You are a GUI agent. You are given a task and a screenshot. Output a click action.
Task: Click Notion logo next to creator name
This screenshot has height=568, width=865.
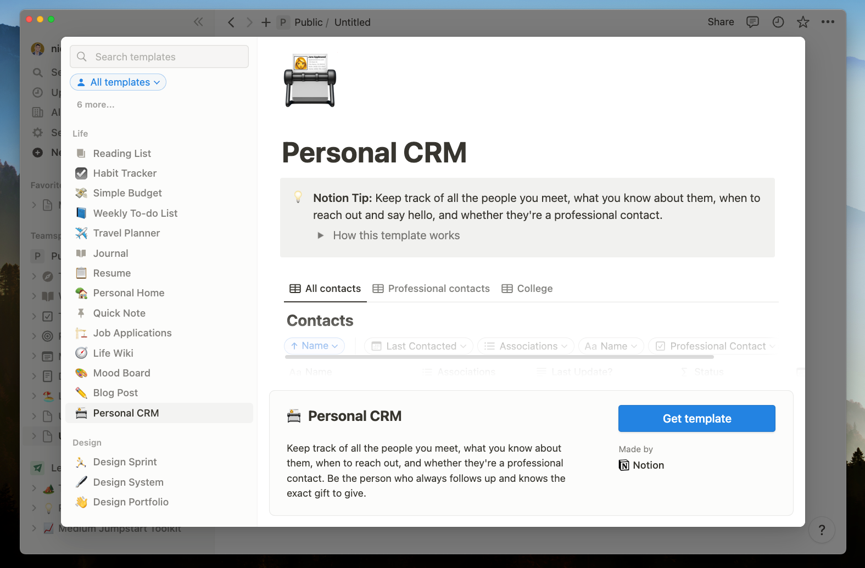click(624, 465)
